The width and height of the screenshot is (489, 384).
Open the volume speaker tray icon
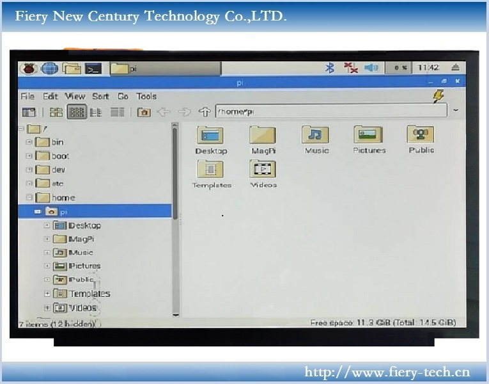(x=371, y=67)
